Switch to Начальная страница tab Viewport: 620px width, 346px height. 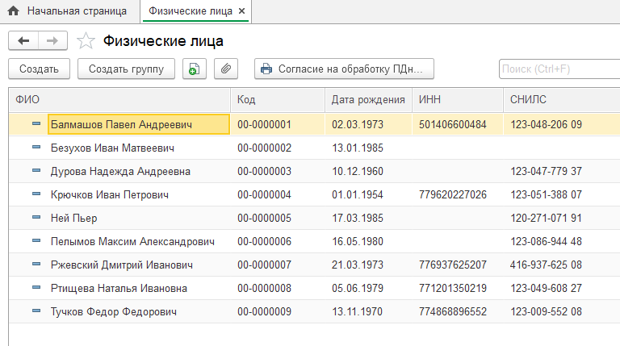[76, 11]
